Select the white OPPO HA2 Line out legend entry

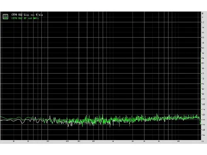[27, 14]
